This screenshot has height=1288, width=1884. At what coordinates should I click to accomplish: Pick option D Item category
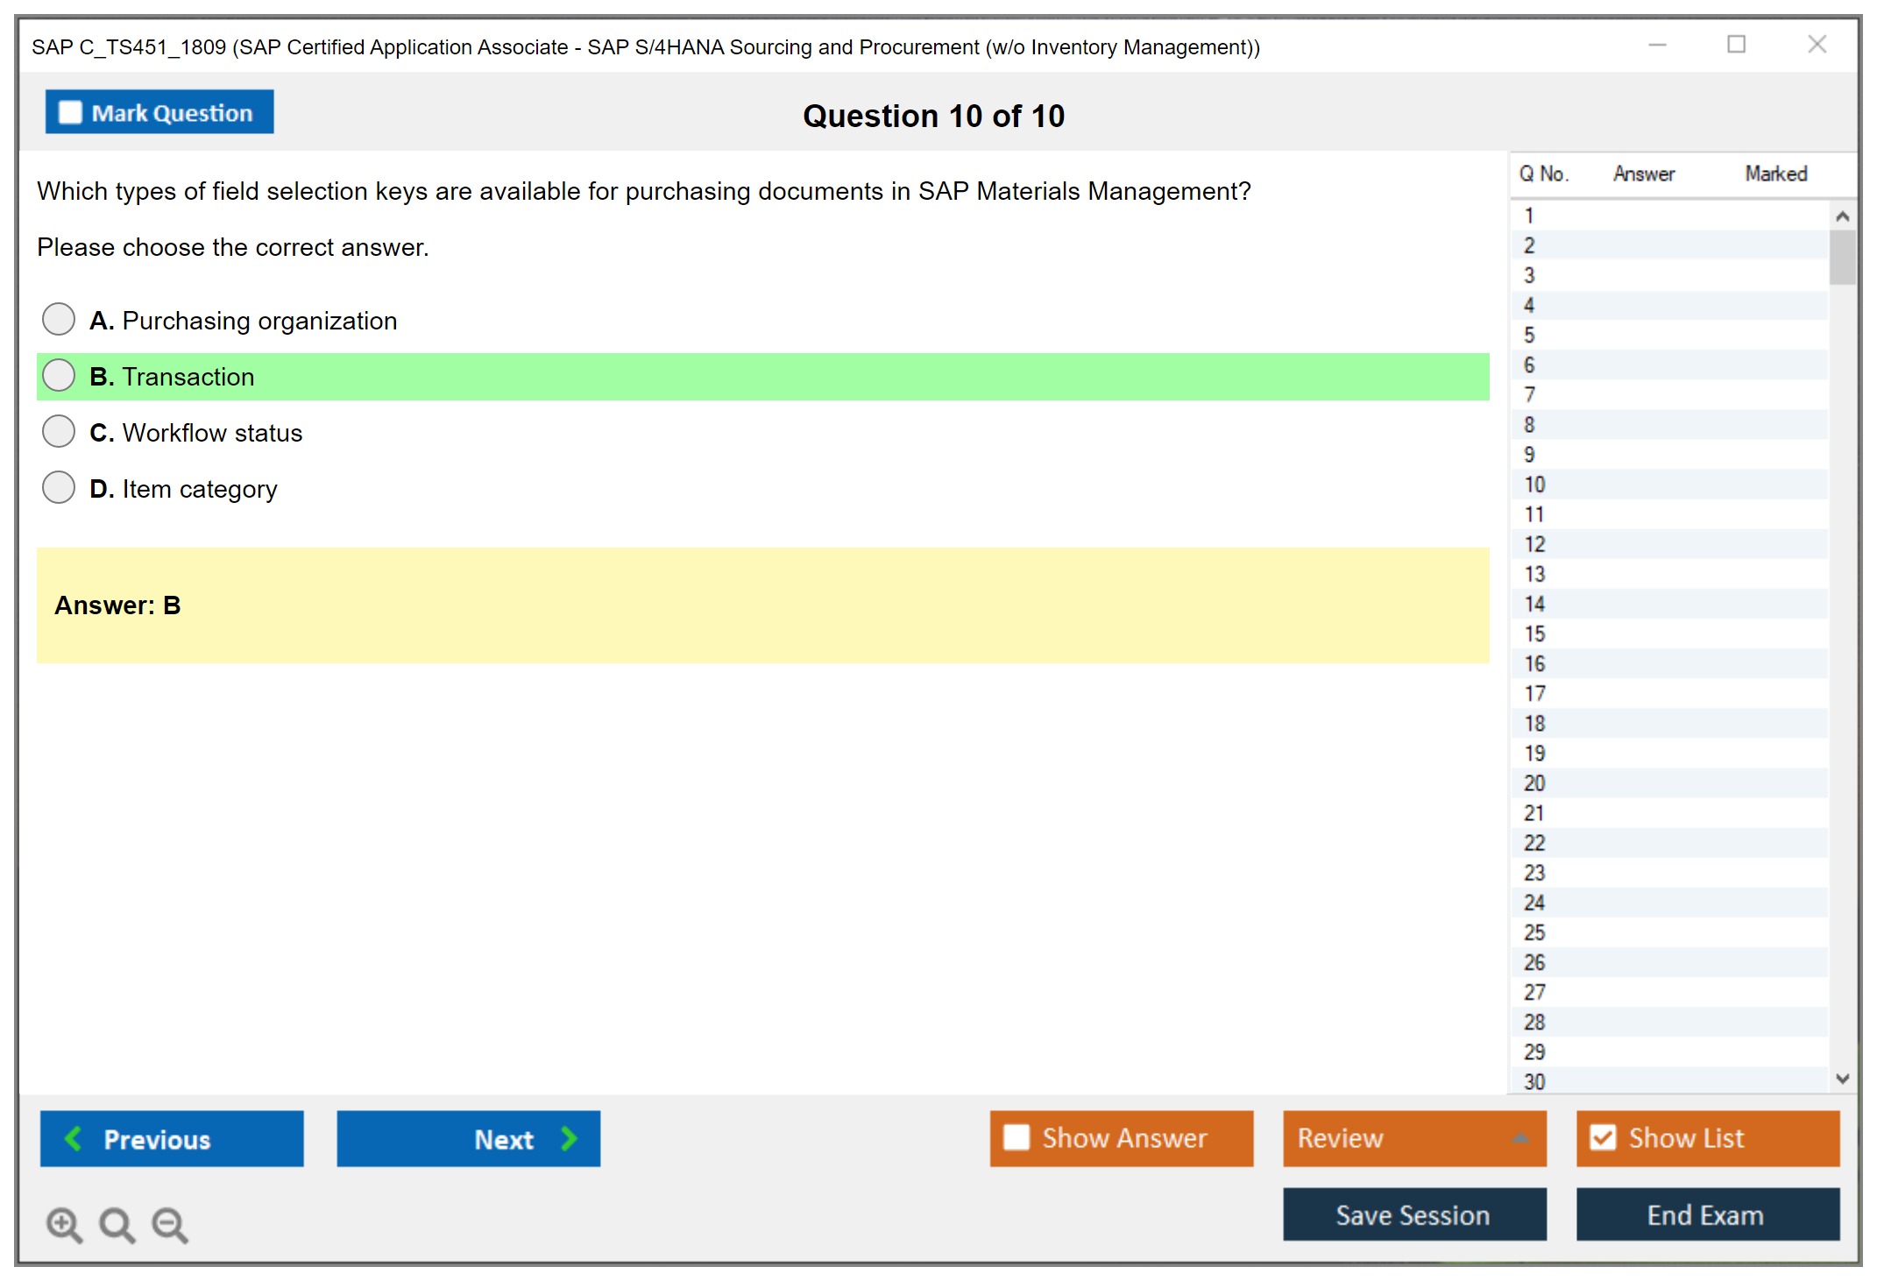[x=59, y=487]
